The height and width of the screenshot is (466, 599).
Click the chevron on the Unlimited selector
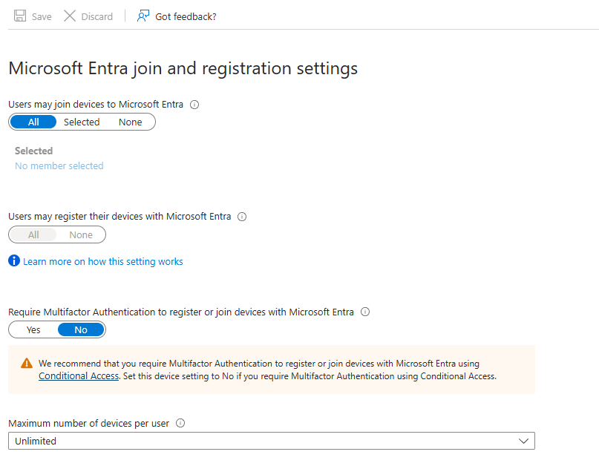point(523,441)
